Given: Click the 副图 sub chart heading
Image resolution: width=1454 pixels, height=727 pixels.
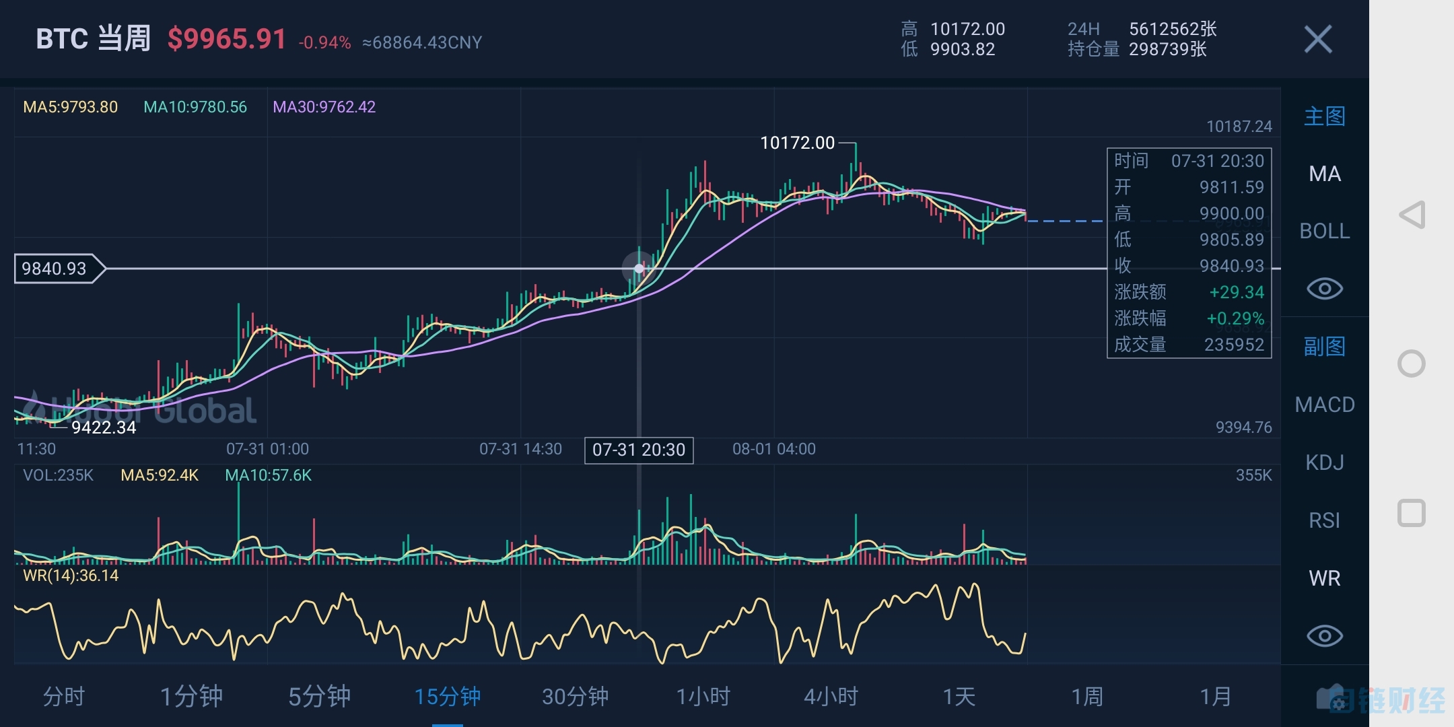Looking at the screenshot, I should point(1324,347).
